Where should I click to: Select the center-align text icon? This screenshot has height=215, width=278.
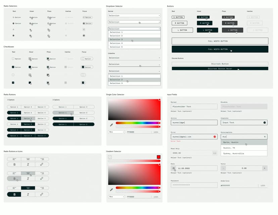point(28,159)
